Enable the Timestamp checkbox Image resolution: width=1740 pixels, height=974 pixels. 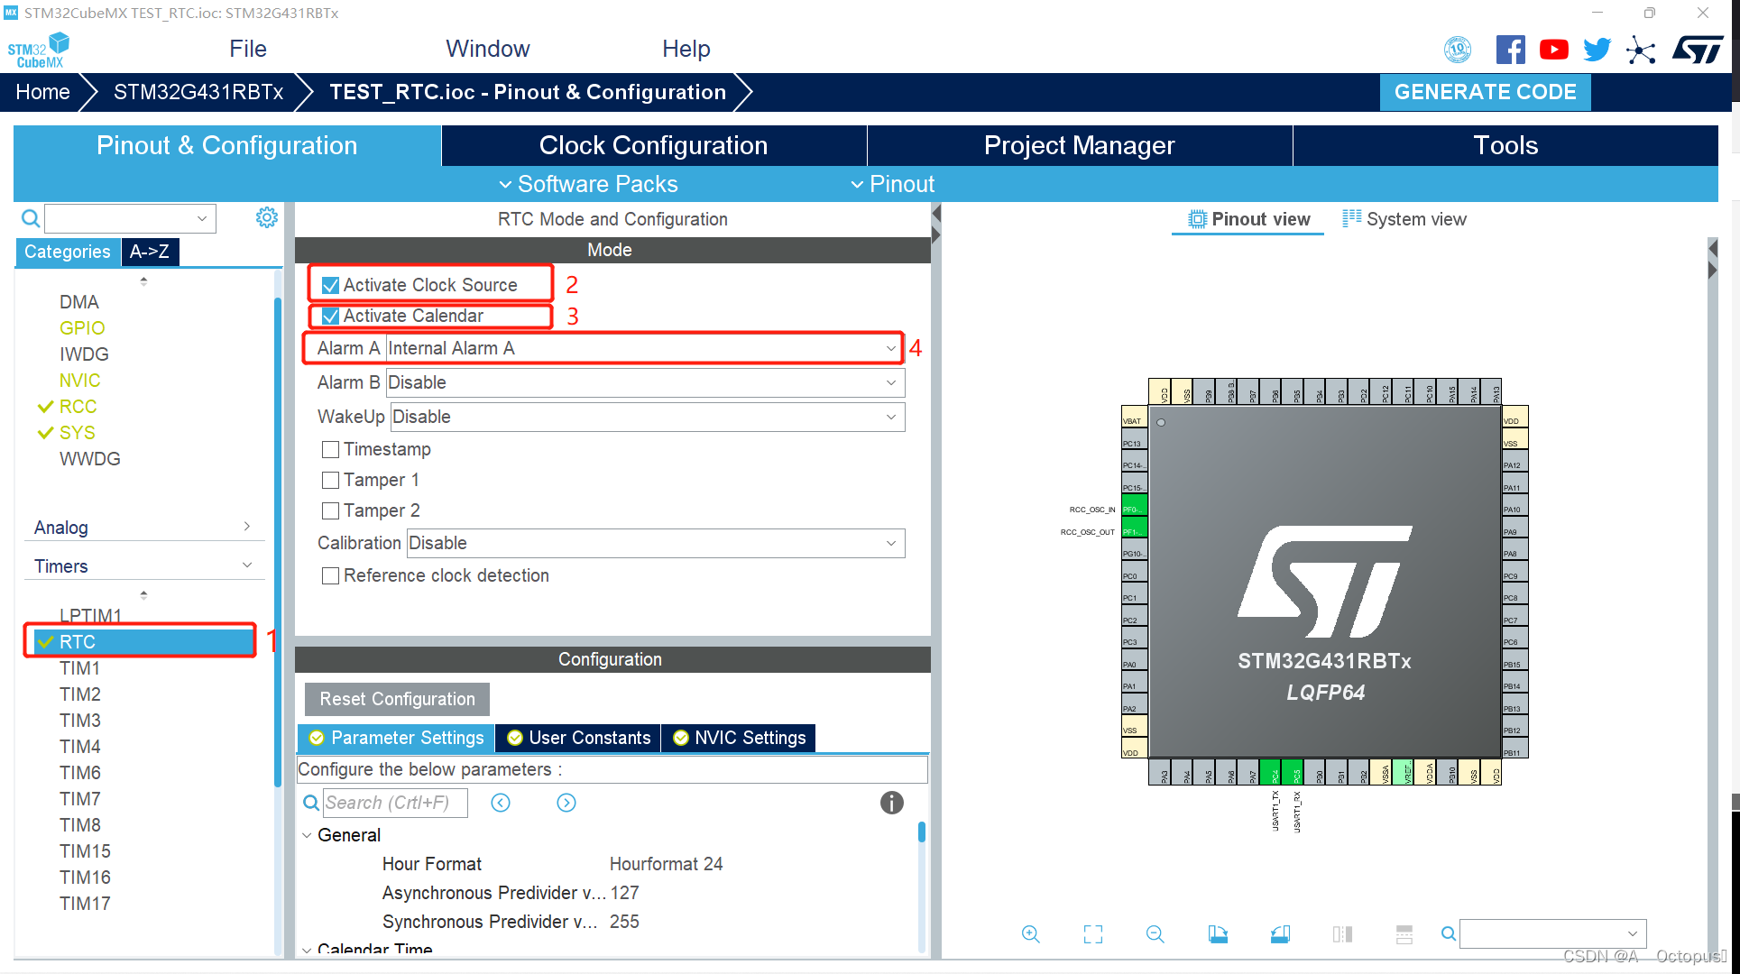click(x=331, y=449)
